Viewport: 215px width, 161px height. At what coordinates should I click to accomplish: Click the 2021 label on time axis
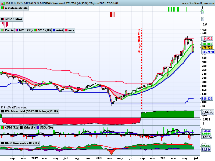[164, 158]
